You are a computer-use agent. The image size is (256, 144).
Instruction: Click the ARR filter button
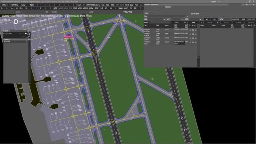point(194,22)
